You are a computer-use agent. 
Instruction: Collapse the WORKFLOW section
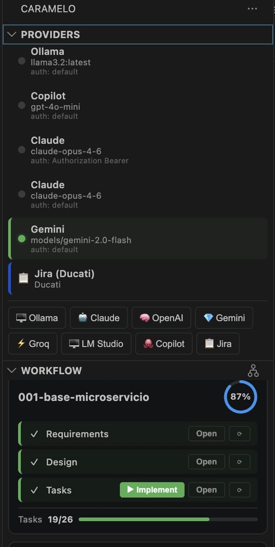click(11, 370)
